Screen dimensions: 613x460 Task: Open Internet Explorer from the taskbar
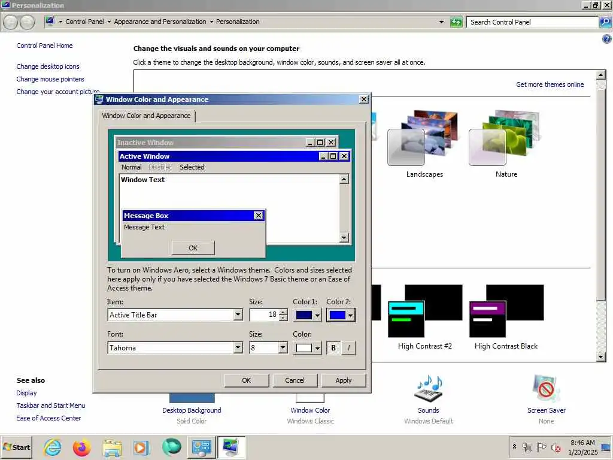[53, 447]
